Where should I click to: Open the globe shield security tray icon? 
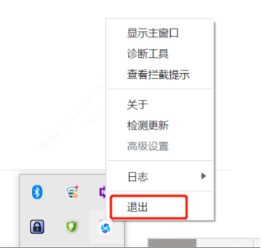(72, 192)
